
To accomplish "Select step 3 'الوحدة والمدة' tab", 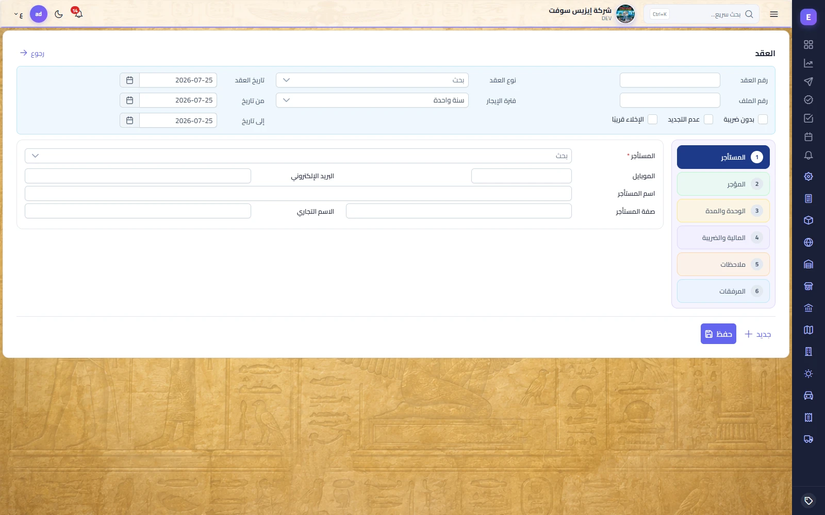I will click(x=723, y=211).
